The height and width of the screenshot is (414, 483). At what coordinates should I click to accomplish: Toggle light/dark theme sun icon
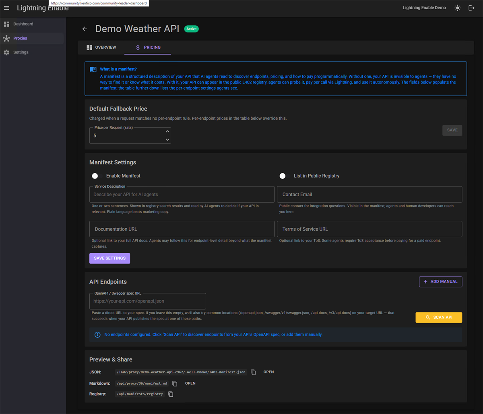click(458, 8)
